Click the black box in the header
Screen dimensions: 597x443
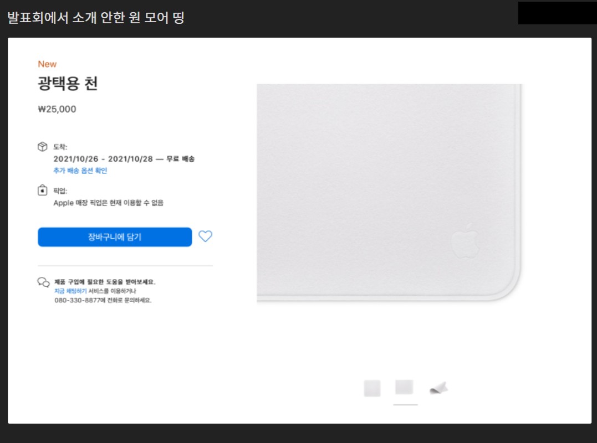[x=553, y=13]
